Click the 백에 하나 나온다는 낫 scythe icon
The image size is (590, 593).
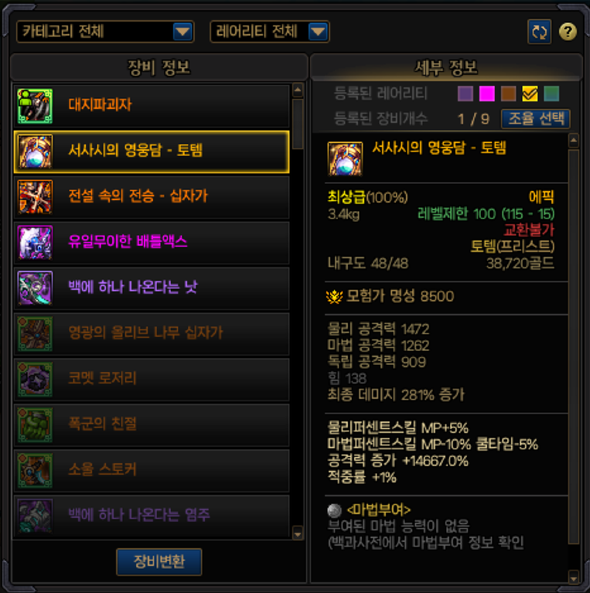pos(35,288)
